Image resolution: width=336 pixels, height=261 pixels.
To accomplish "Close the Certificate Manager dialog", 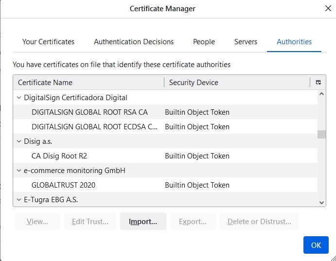I will [328, 8].
